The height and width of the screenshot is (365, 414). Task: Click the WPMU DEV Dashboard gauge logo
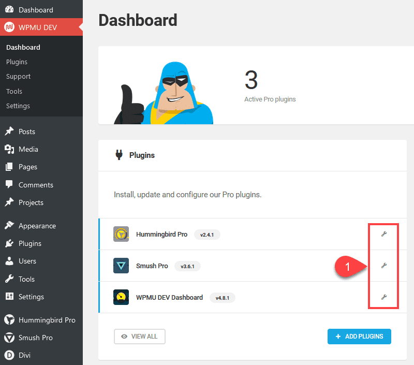click(121, 298)
